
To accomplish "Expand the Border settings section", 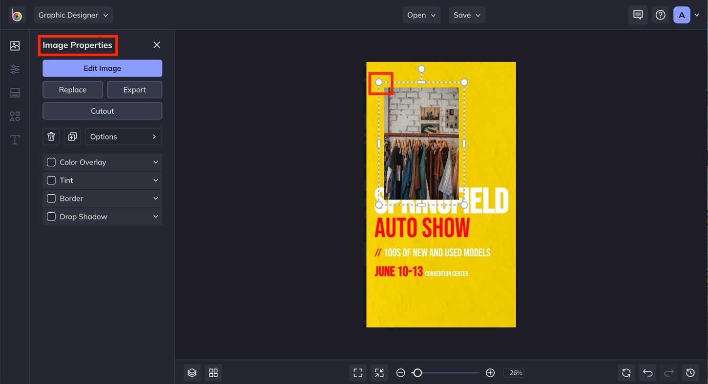I will pyautogui.click(x=155, y=198).
